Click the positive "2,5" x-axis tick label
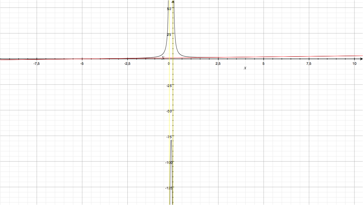This screenshot has height=205, width=363. (218, 64)
